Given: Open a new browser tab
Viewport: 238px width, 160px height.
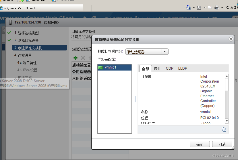Looking at the screenshot, I should 88,8.
